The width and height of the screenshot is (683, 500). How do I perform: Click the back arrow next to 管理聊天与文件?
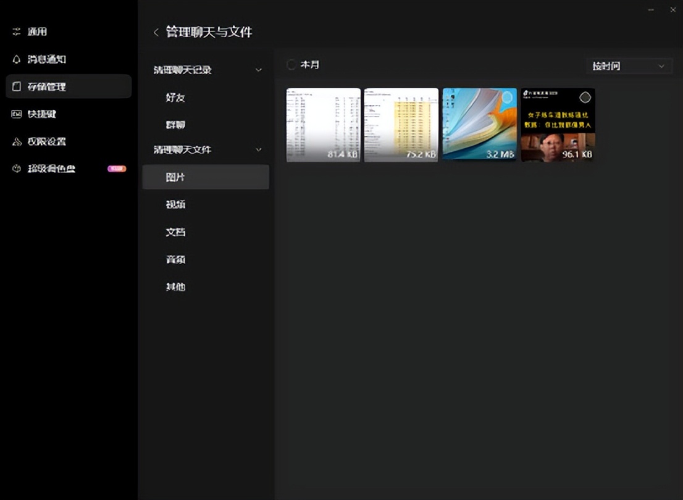point(156,32)
